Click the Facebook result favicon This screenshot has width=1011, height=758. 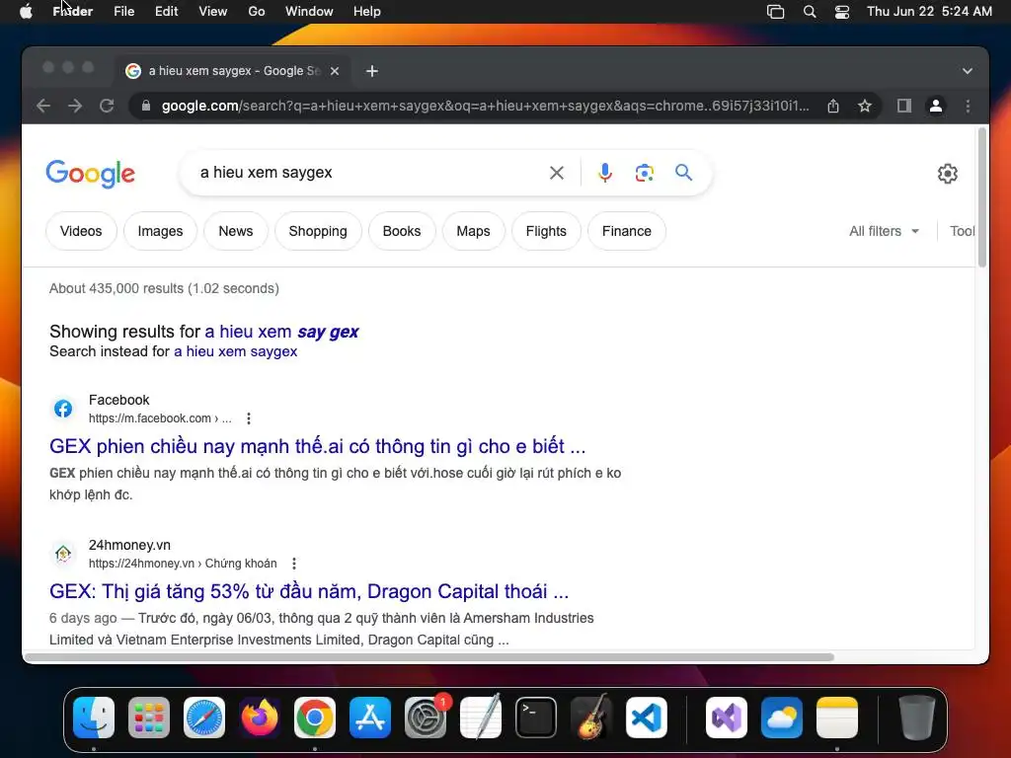pos(63,409)
